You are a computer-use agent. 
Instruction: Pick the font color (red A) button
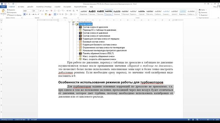tap(49, 14)
